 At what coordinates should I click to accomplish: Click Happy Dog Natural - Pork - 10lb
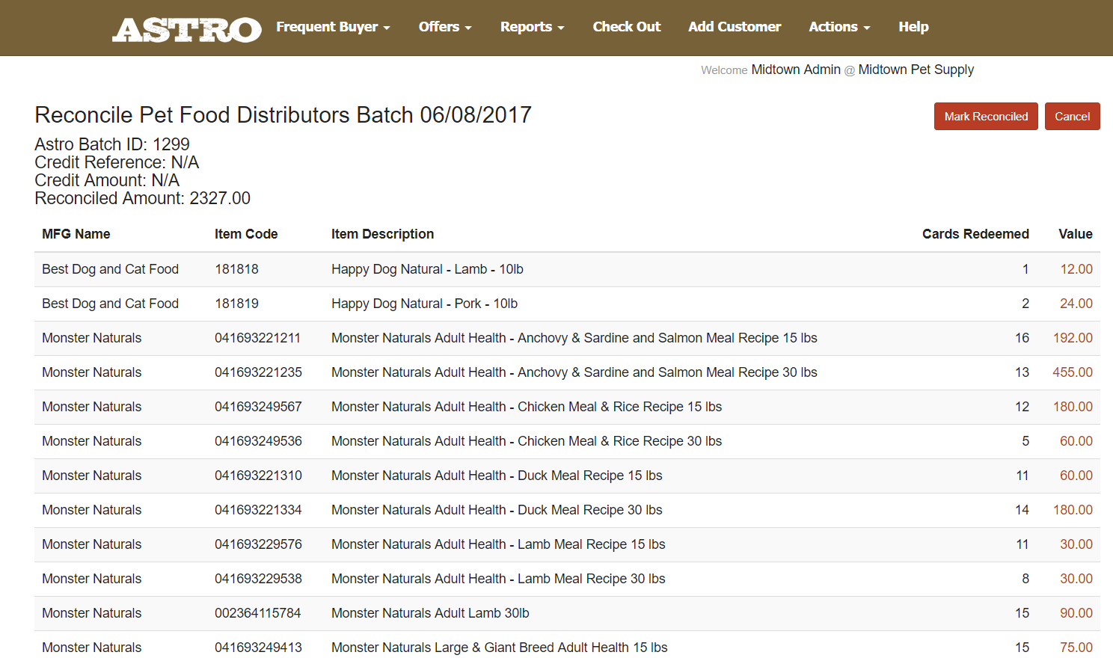point(425,304)
